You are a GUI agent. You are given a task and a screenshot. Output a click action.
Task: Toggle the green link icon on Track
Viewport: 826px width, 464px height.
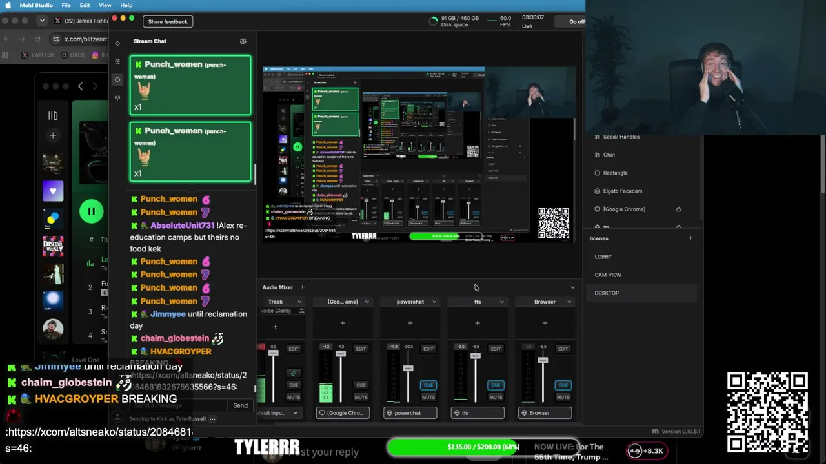pyautogui.click(x=294, y=372)
